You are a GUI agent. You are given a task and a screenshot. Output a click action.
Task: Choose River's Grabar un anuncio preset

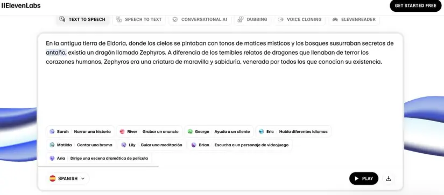click(149, 132)
